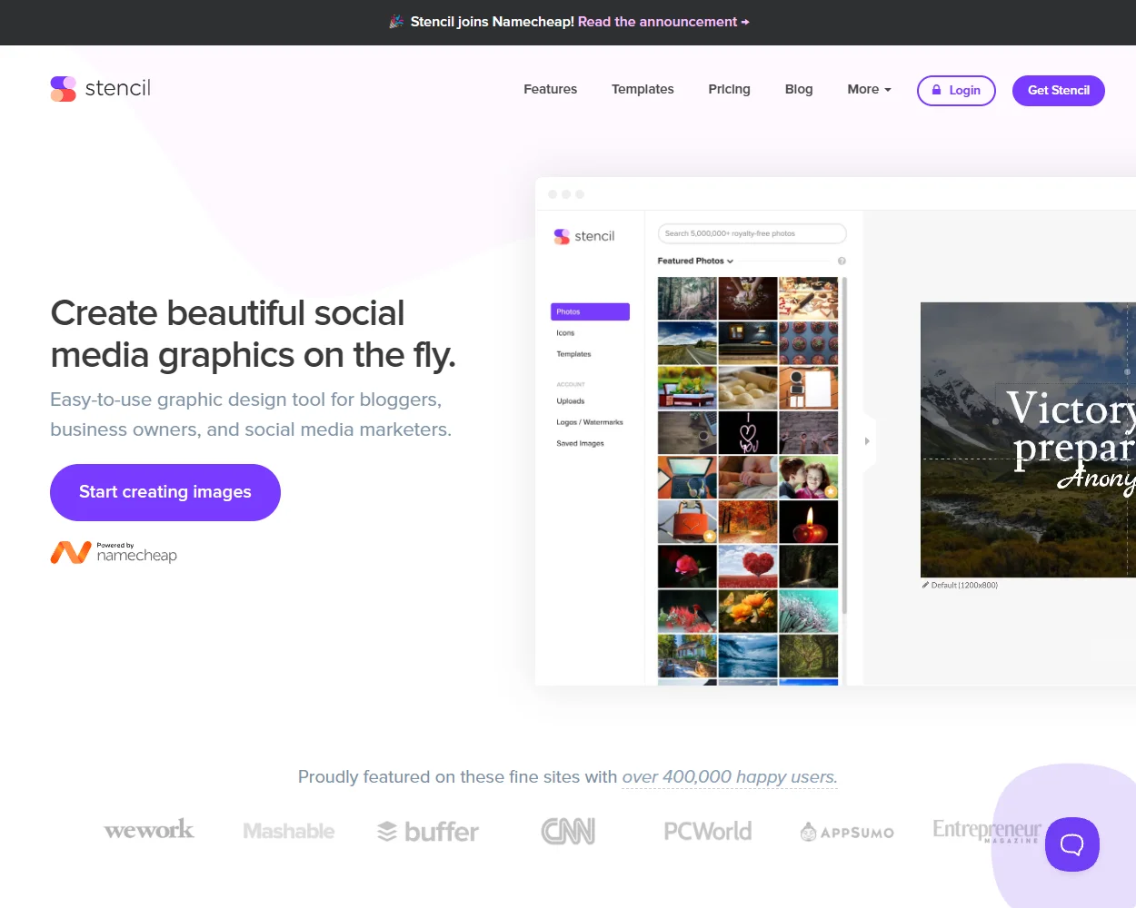Click the CNN logo
Image resolution: width=1136 pixels, height=908 pixels.
click(x=568, y=831)
